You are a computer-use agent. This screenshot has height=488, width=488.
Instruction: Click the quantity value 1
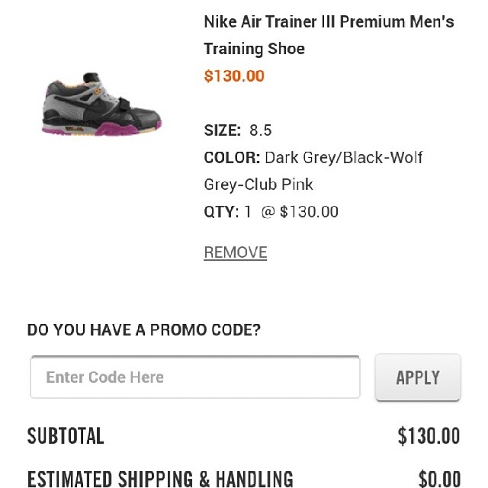click(248, 212)
